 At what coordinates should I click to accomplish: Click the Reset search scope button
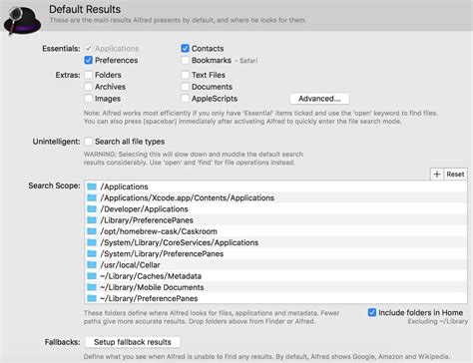pyautogui.click(x=455, y=175)
